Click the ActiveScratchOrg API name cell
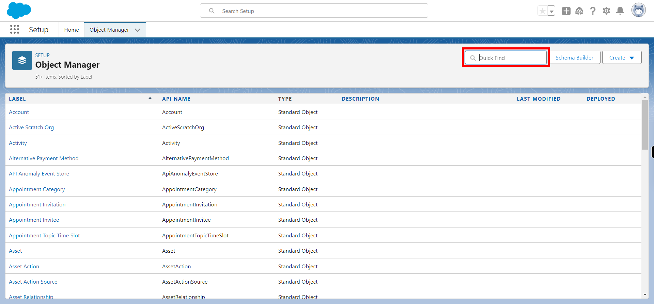 coord(183,127)
